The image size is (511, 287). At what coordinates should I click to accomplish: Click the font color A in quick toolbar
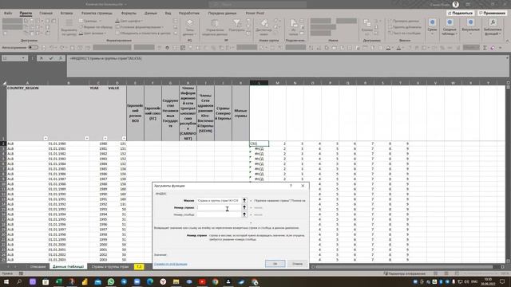pos(398,48)
